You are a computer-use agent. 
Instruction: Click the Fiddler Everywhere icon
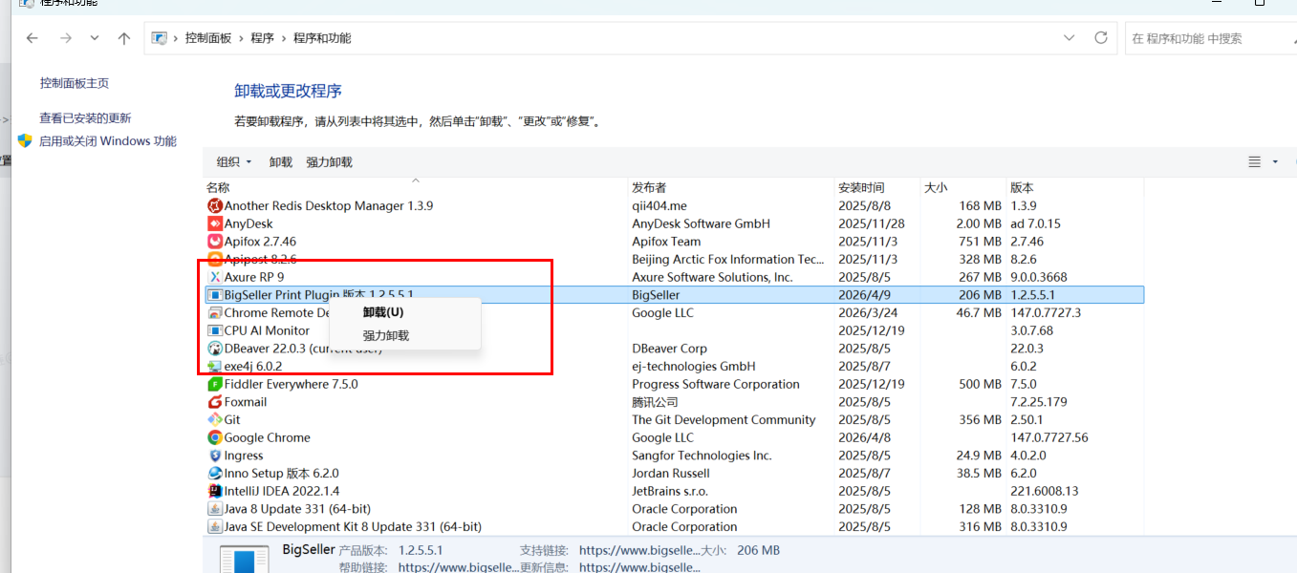pos(215,384)
